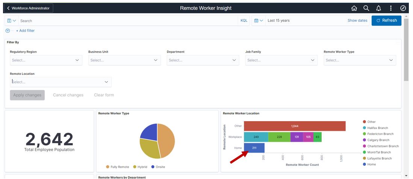Toggle the Charlottetown Branch legend entry

coord(381,146)
